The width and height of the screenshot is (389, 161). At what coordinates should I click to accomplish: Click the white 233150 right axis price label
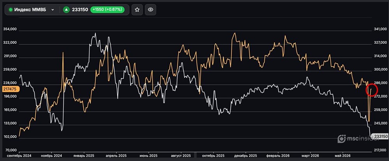[380, 136]
